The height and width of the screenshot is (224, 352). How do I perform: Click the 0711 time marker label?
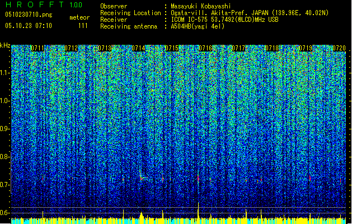click(37, 48)
